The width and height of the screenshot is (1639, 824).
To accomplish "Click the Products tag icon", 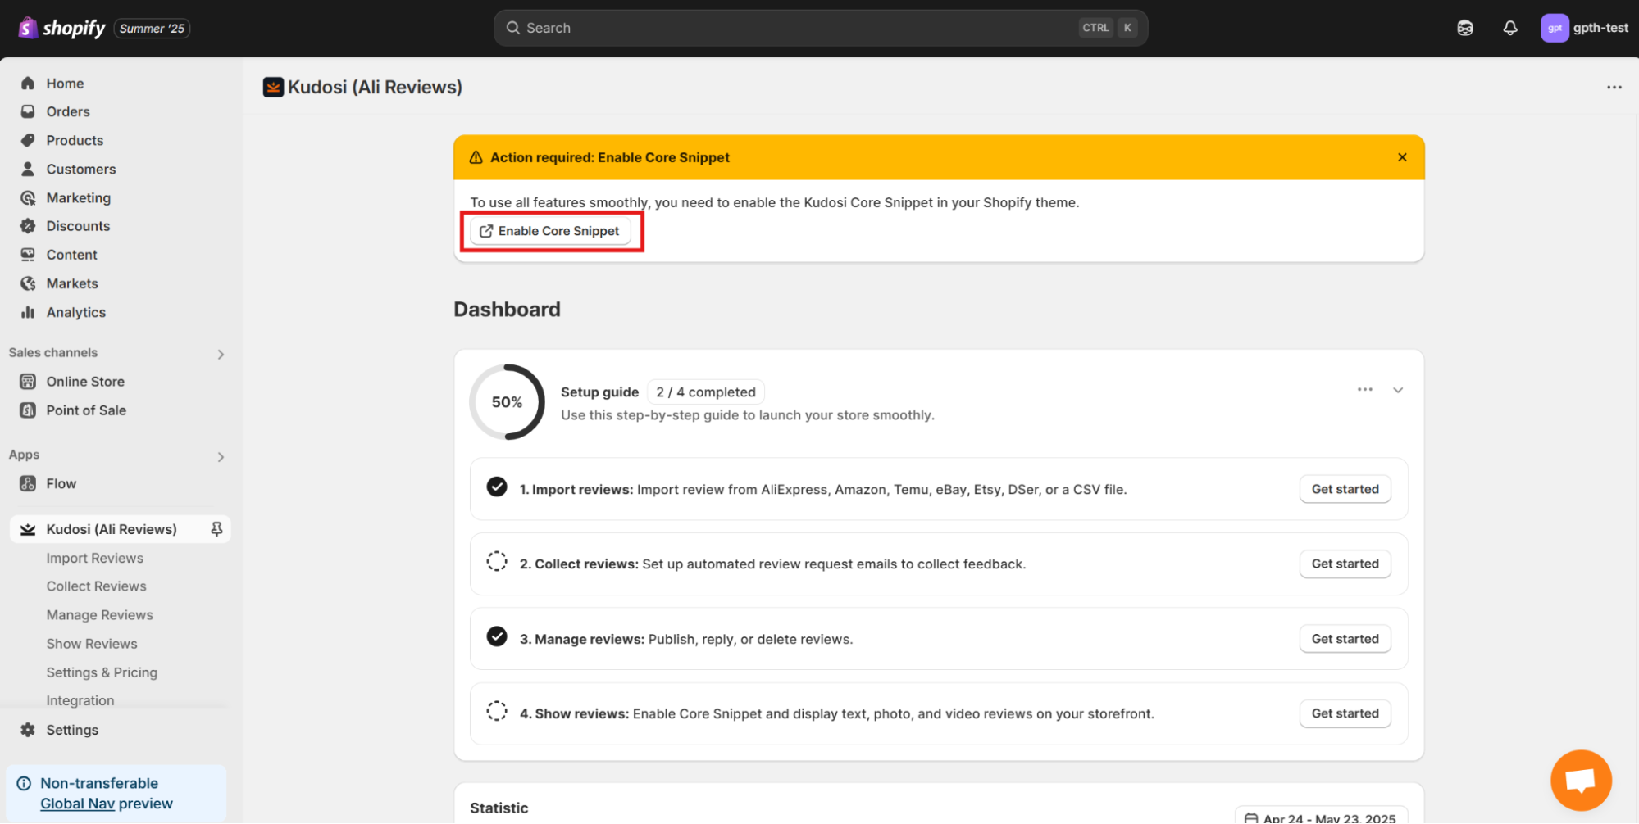I will pyautogui.click(x=28, y=140).
